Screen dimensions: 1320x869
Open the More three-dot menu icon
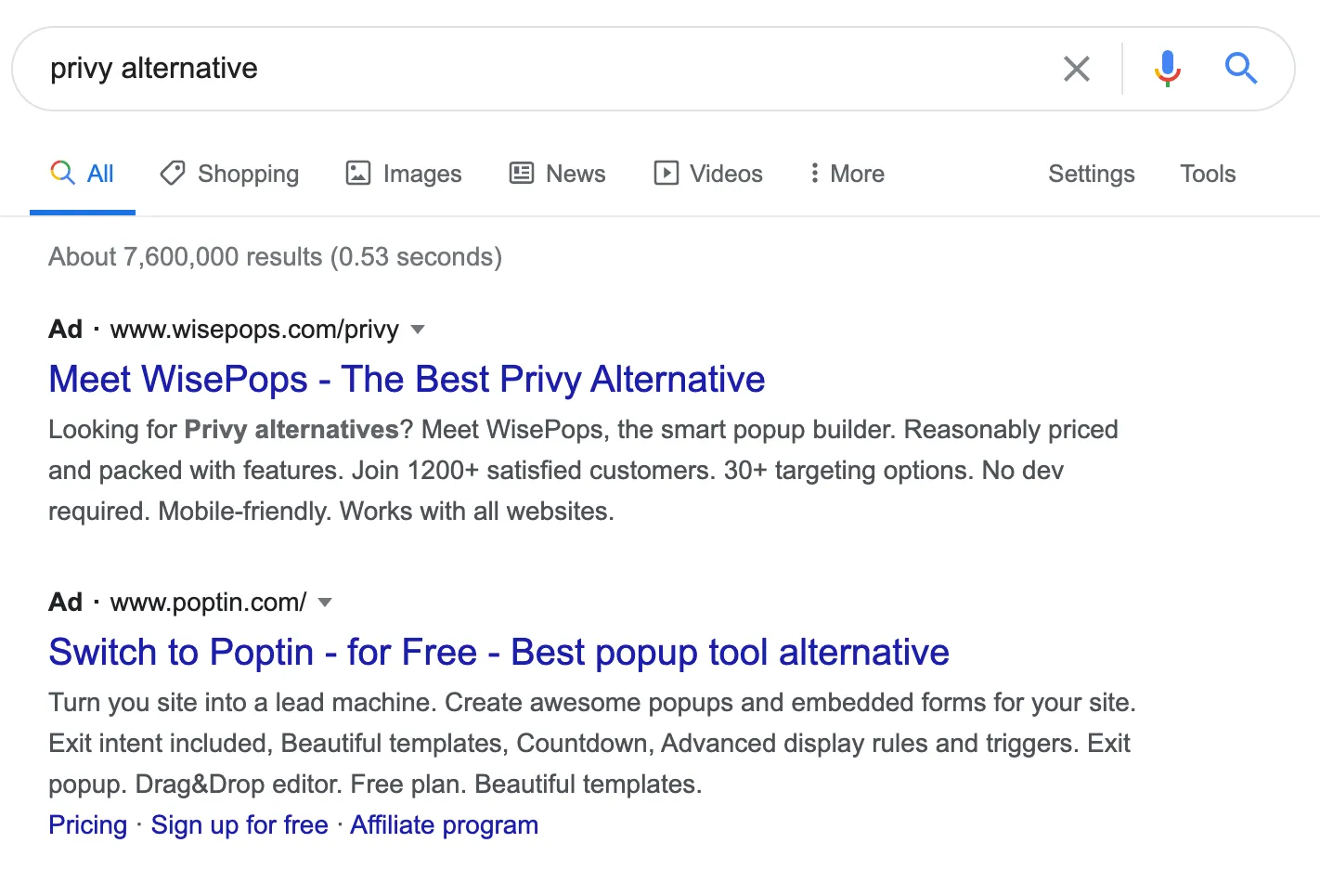click(814, 173)
